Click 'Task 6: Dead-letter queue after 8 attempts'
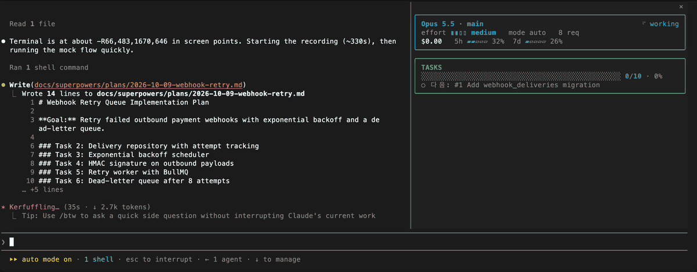The image size is (697, 272). point(134,181)
